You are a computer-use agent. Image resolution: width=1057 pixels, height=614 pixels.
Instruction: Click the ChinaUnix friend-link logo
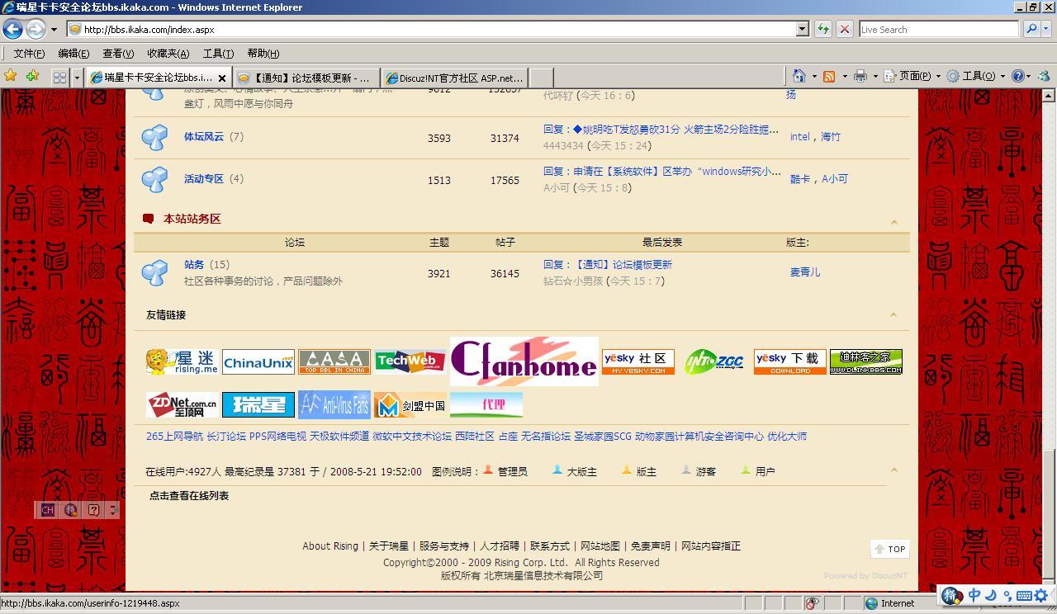click(x=258, y=362)
